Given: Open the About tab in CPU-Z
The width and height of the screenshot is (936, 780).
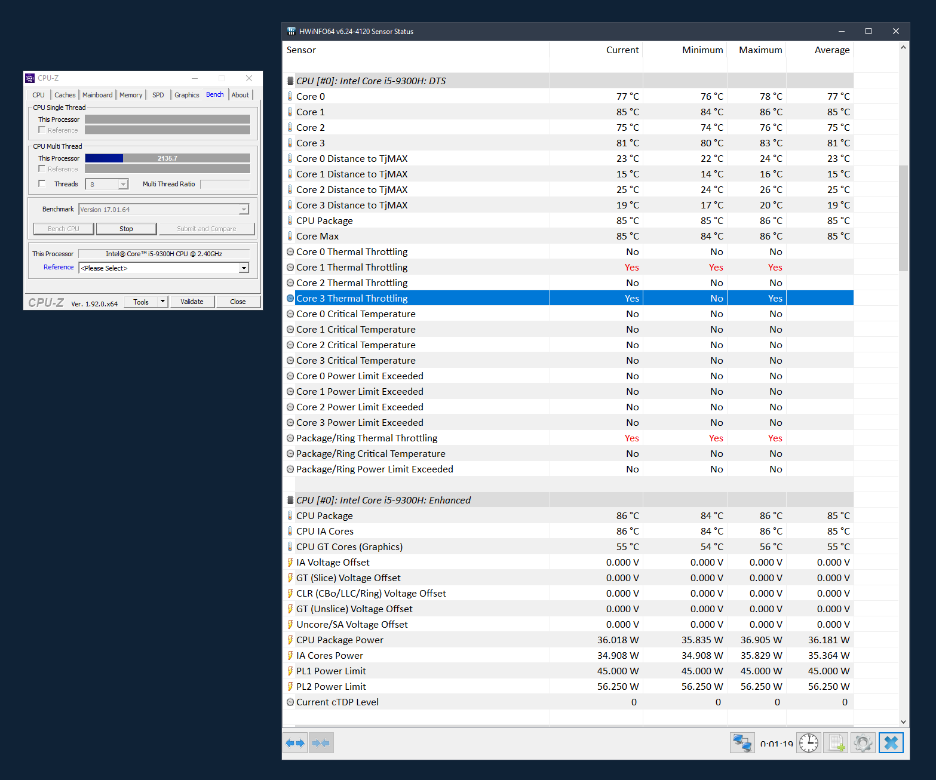Looking at the screenshot, I should [240, 95].
